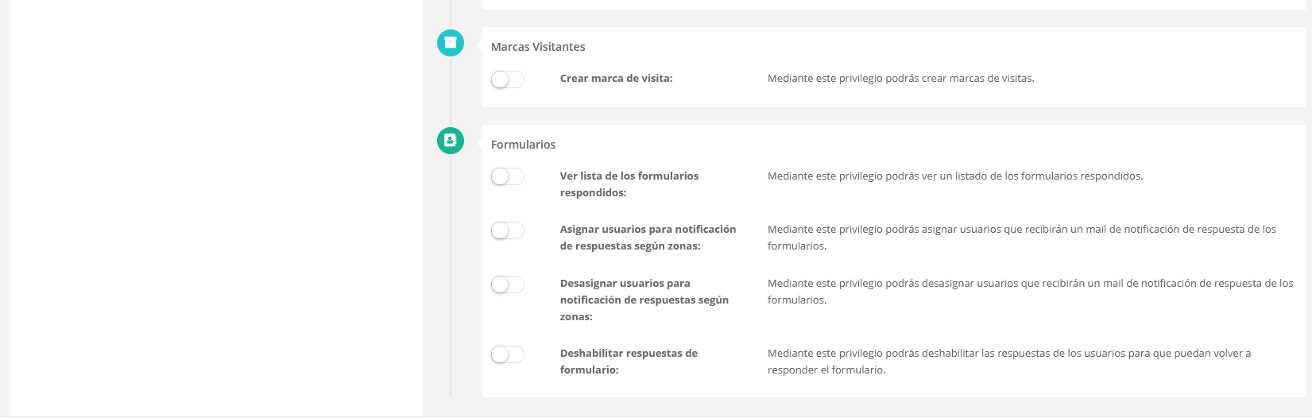Enable Deshabilitar respuestas de formulario switch
Image resolution: width=1312 pixels, height=418 pixels.
[x=508, y=354]
